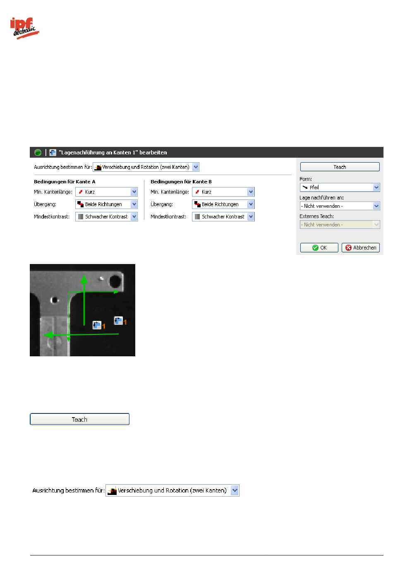Click the green status circle in title bar
This screenshot has width=393, height=574.
click(38, 152)
